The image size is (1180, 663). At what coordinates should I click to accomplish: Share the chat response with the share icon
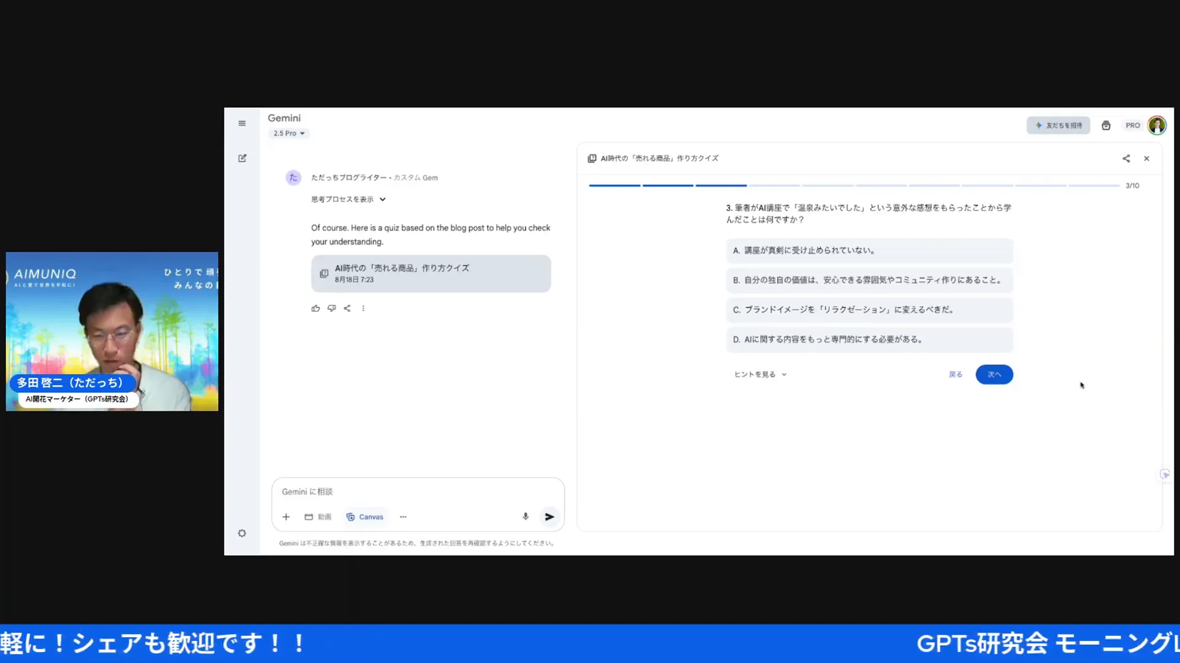coord(347,308)
